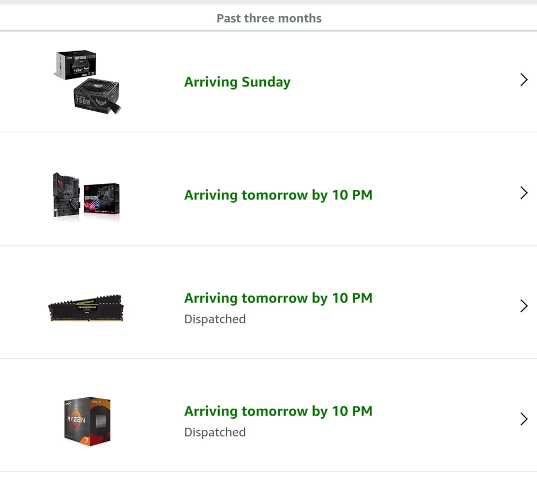537x486 pixels.
Task: Select the "Past three months" section header
Action: (x=268, y=18)
